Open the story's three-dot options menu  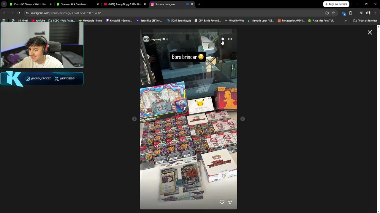pos(230,39)
